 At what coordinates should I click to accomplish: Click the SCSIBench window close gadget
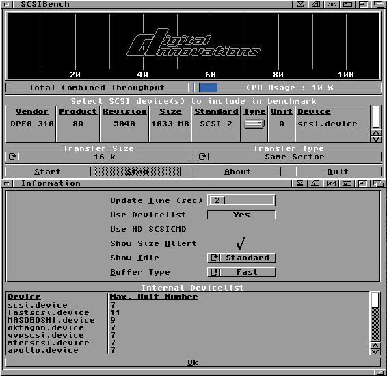click(x=7, y=4)
